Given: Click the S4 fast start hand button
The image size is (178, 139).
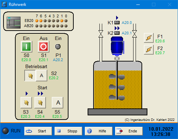Looking at the screenshot, I should [x=40, y=103].
